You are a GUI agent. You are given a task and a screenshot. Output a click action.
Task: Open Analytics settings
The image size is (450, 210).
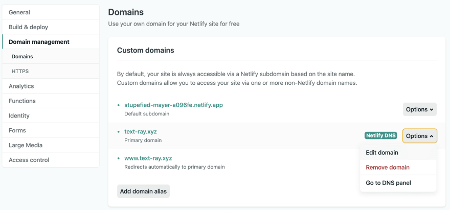(51, 86)
